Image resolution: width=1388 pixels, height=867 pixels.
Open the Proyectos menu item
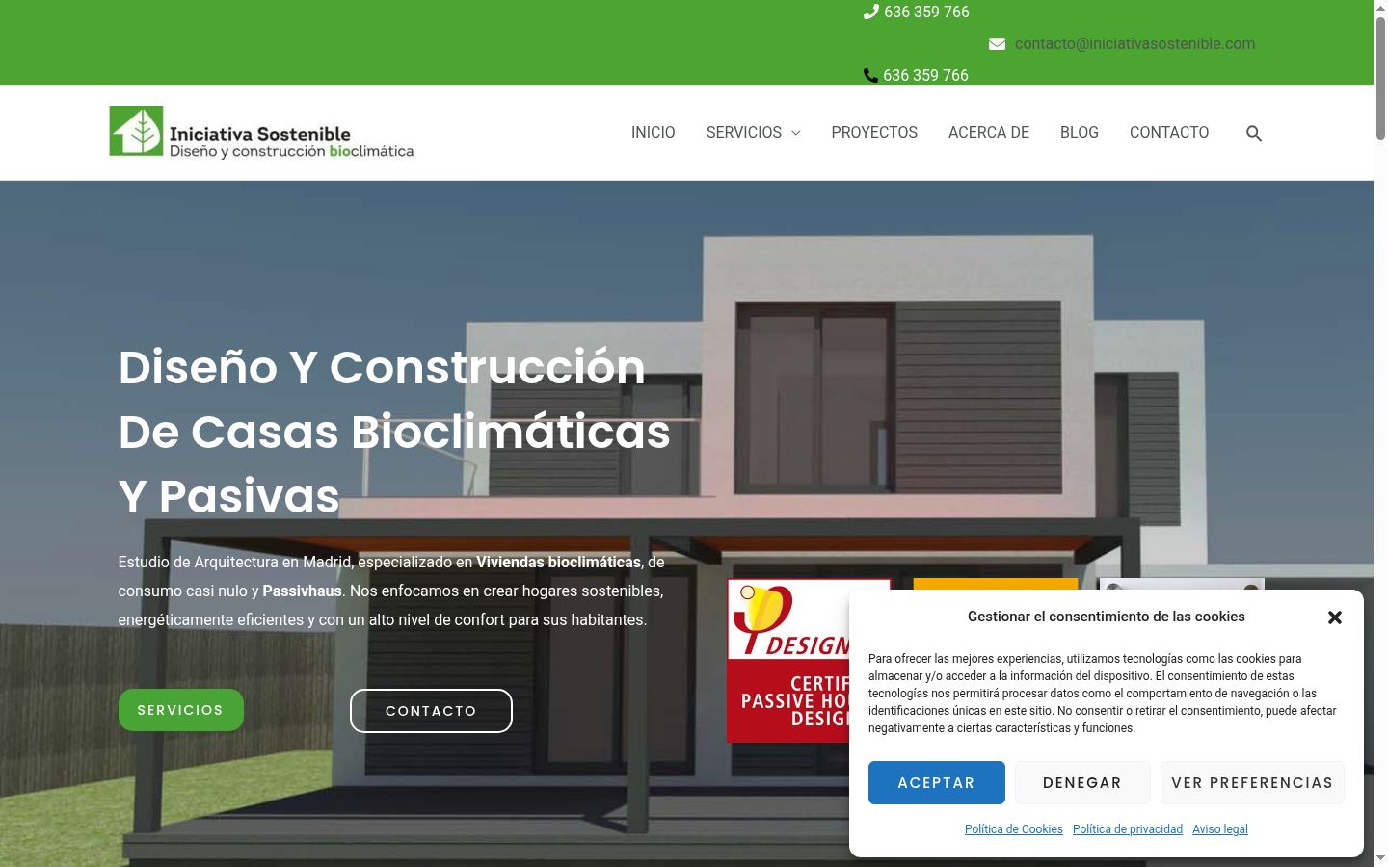point(874,133)
